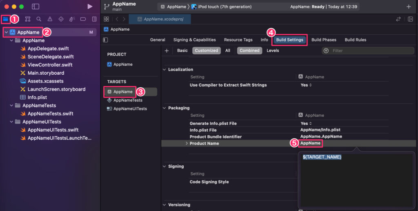Click the plus icon in the top-right toolbar

[x=409, y=7]
